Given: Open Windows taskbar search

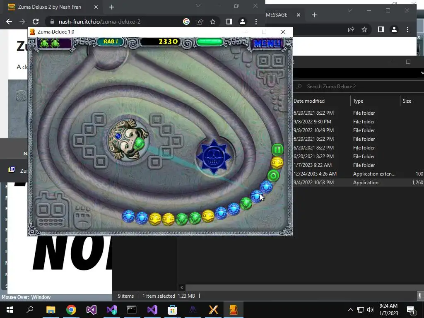Looking at the screenshot, I should click(30, 310).
